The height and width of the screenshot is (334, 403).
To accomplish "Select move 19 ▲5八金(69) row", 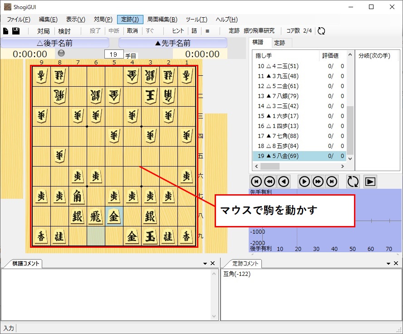I will 299,156.
